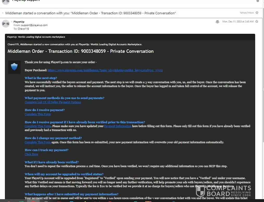Click the Complaints Board watermark logo
This screenshot has width=264, height=202.
click(x=224, y=191)
